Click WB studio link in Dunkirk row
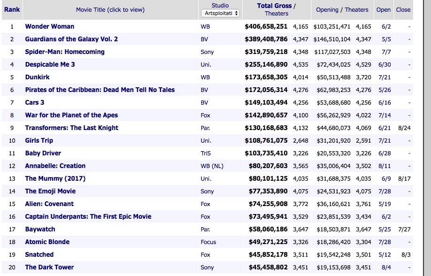 (x=205, y=77)
